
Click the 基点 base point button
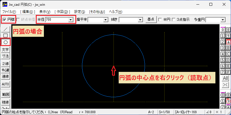(151, 19)
